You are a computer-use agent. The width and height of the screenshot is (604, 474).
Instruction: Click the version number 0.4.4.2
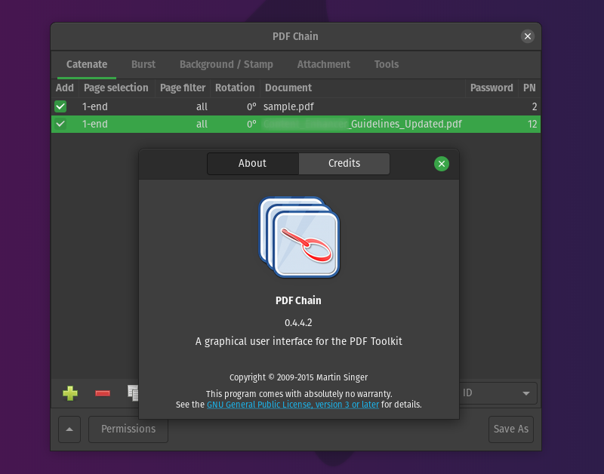(x=298, y=323)
